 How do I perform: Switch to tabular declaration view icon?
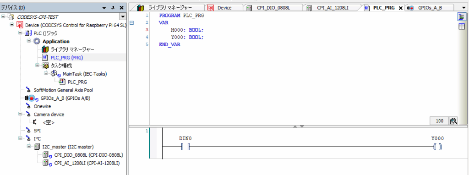462,27
